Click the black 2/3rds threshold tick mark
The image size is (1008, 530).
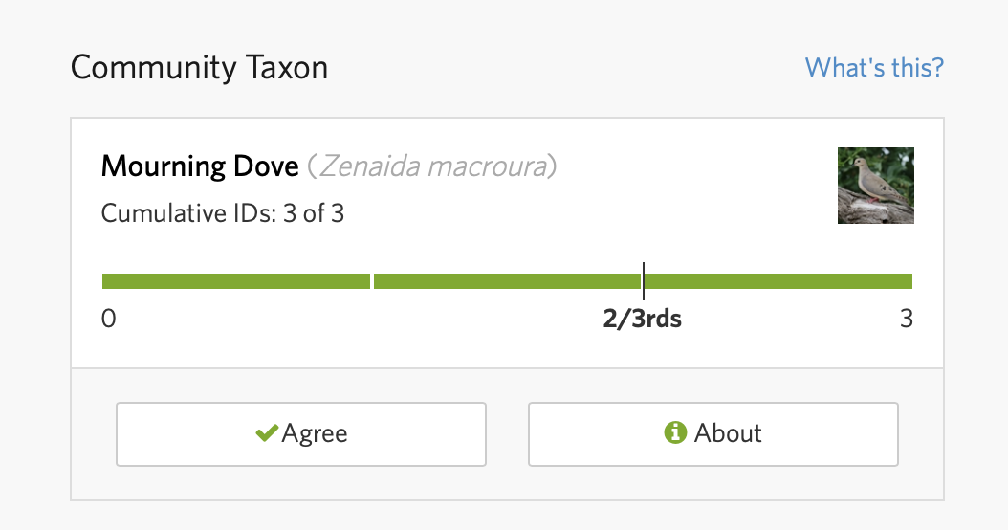point(644,281)
